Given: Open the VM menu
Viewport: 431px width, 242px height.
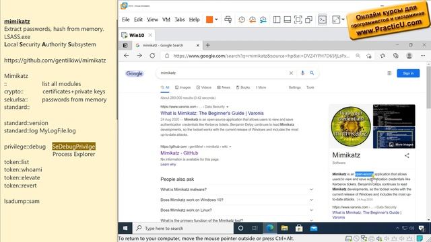Looking at the screenshot, I should (166, 19).
